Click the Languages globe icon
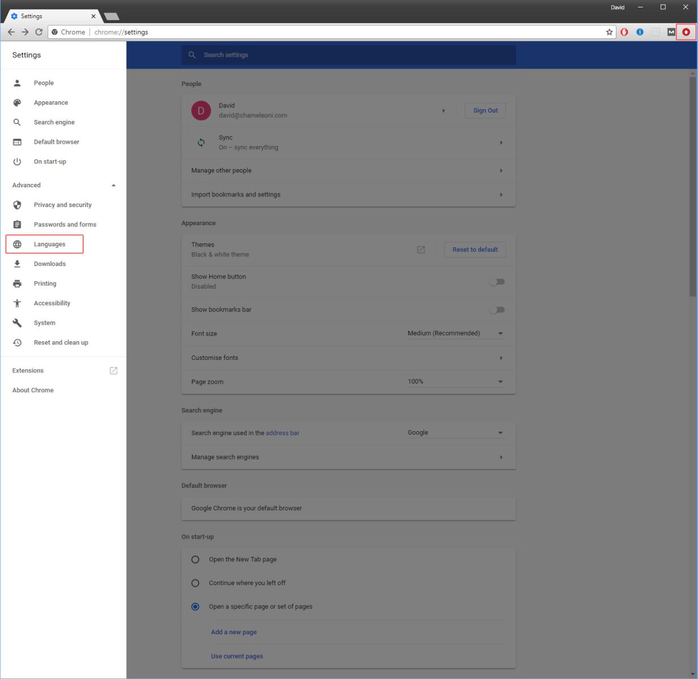Image resolution: width=698 pixels, height=679 pixels. point(17,244)
